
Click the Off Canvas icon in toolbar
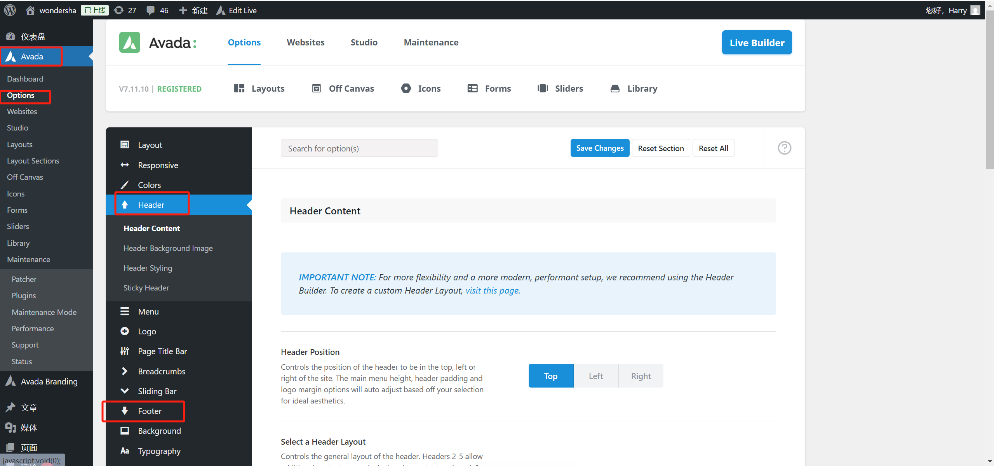(x=317, y=89)
